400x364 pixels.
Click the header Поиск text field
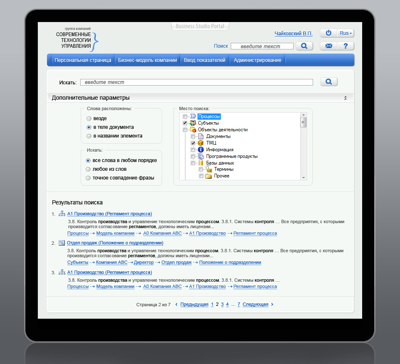[x=262, y=46]
